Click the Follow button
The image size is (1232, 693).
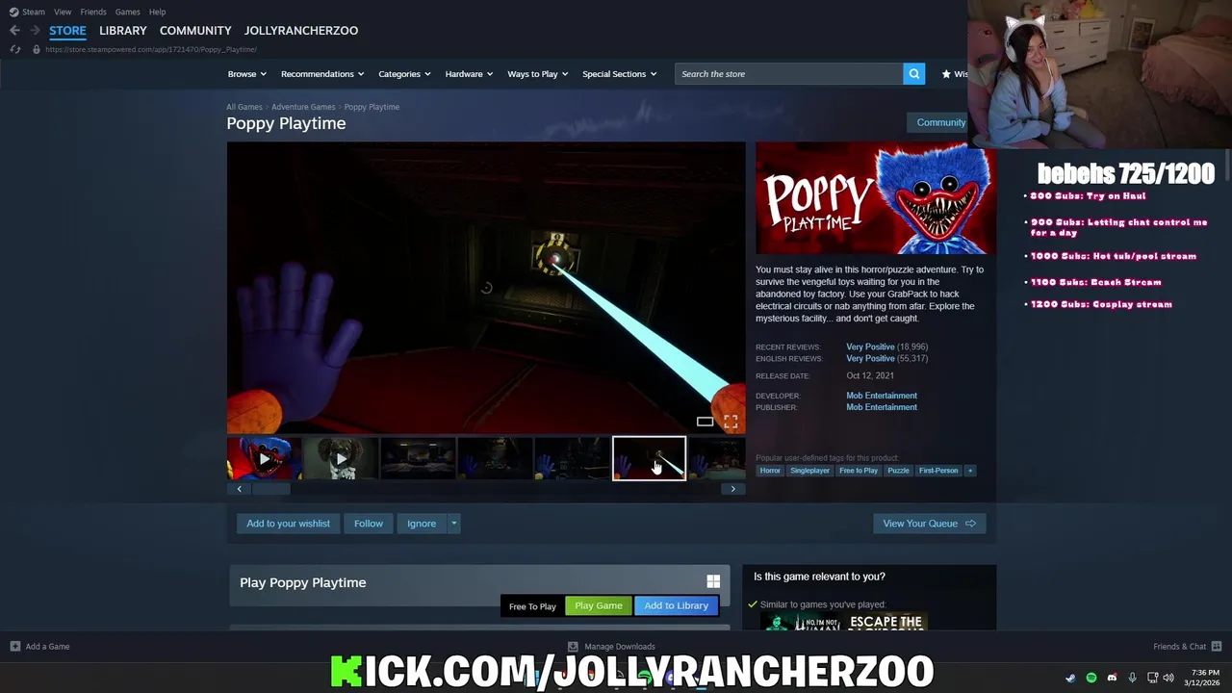tap(369, 524)
